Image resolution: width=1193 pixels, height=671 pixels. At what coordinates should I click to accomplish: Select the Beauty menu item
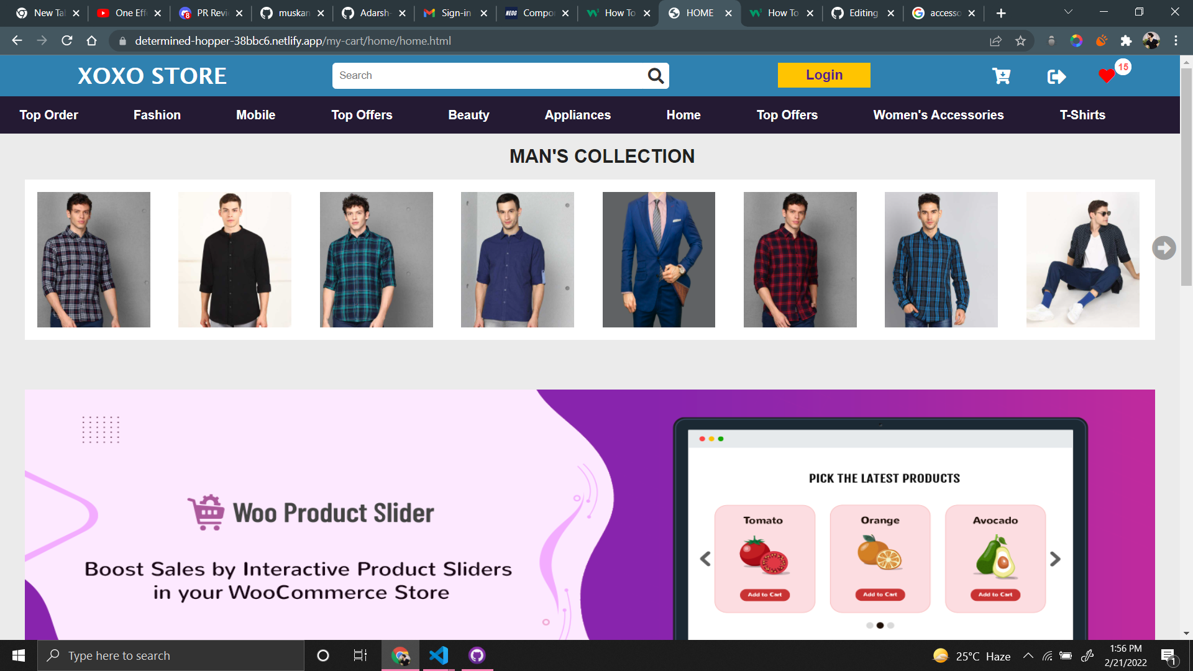point(469,114)
